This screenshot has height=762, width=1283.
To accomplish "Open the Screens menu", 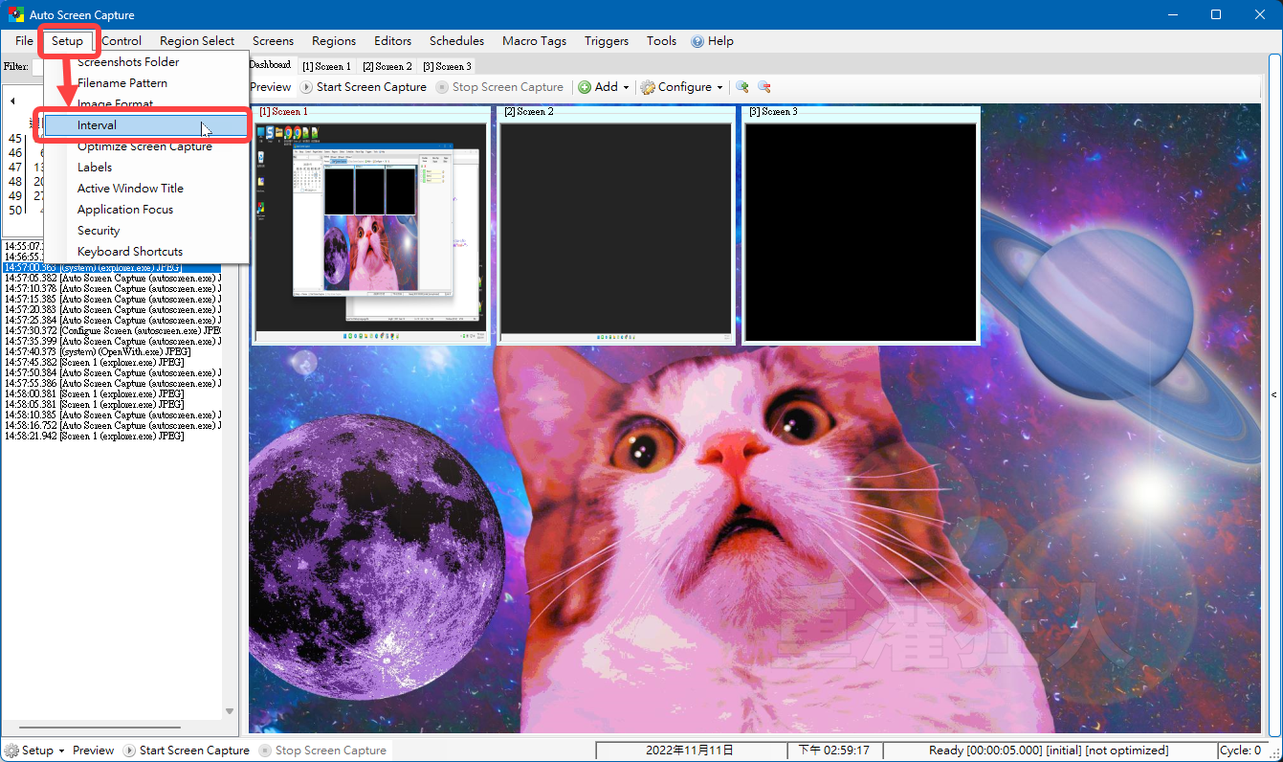I will click(273, 41).
